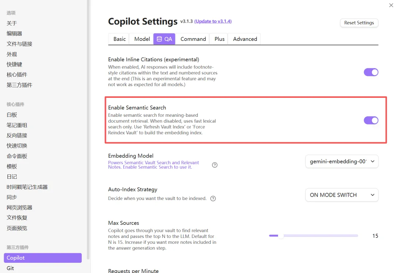394x273 pixels.
Task: Close the settings window with the X
Action: pyautogui.click(x=391, y=5)
